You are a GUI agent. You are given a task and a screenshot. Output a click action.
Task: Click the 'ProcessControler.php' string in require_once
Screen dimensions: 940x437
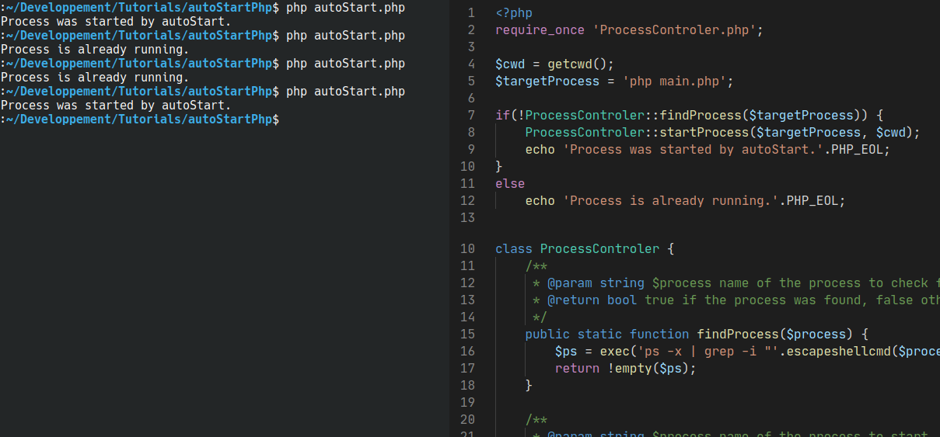(666, 30)
